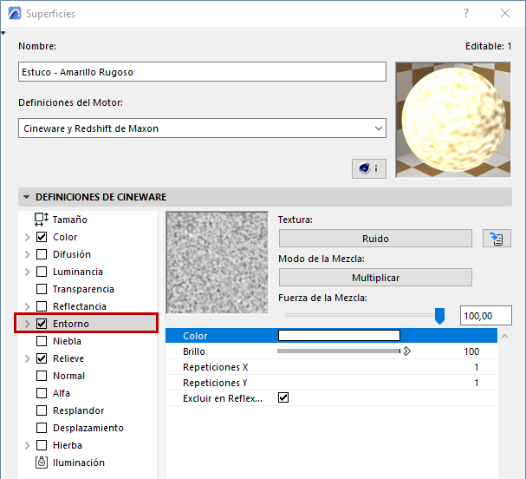526x479 pixels.
Task: Open the Definiciones del Motor dropdown
Action: click(202, 128)
